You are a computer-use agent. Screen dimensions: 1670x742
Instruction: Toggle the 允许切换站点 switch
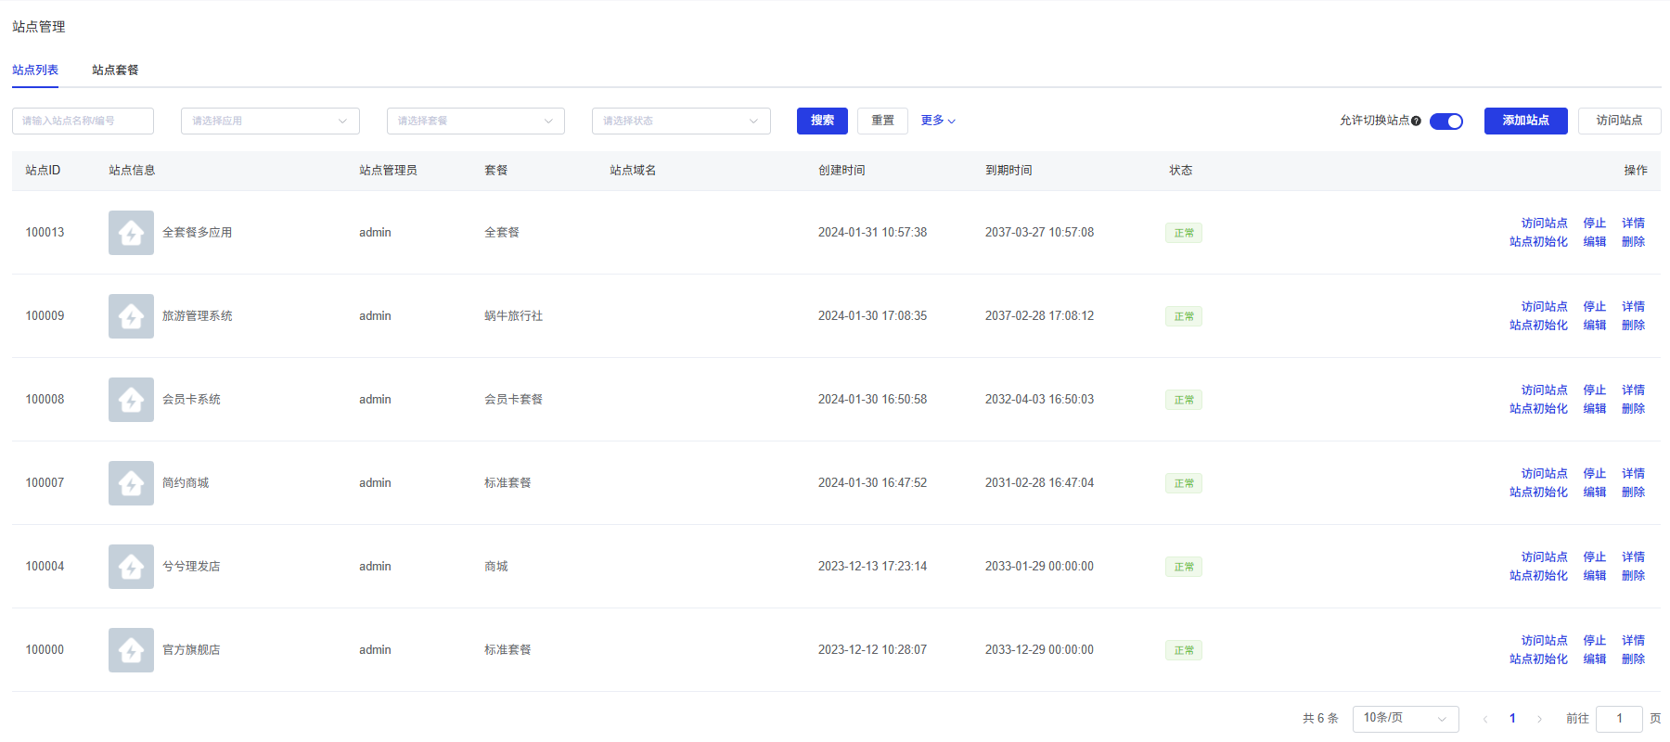[1445, 122]
